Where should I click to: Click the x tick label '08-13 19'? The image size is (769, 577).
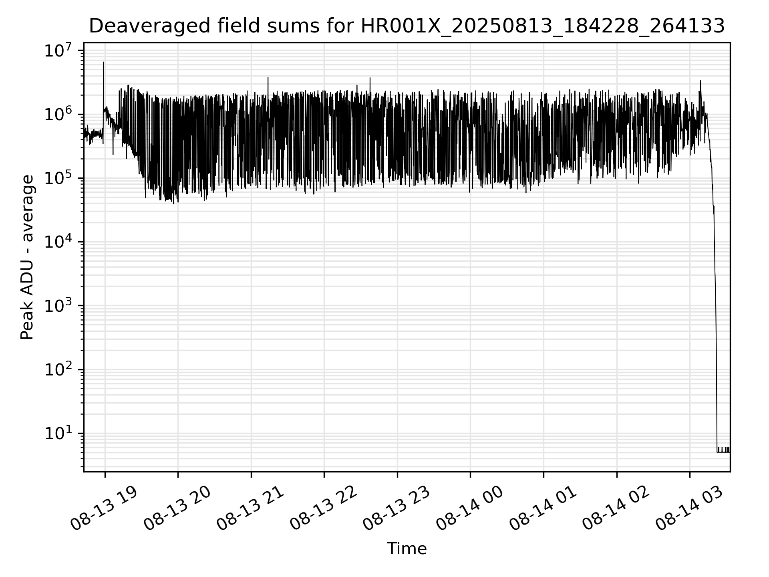[x=103, y=508]
